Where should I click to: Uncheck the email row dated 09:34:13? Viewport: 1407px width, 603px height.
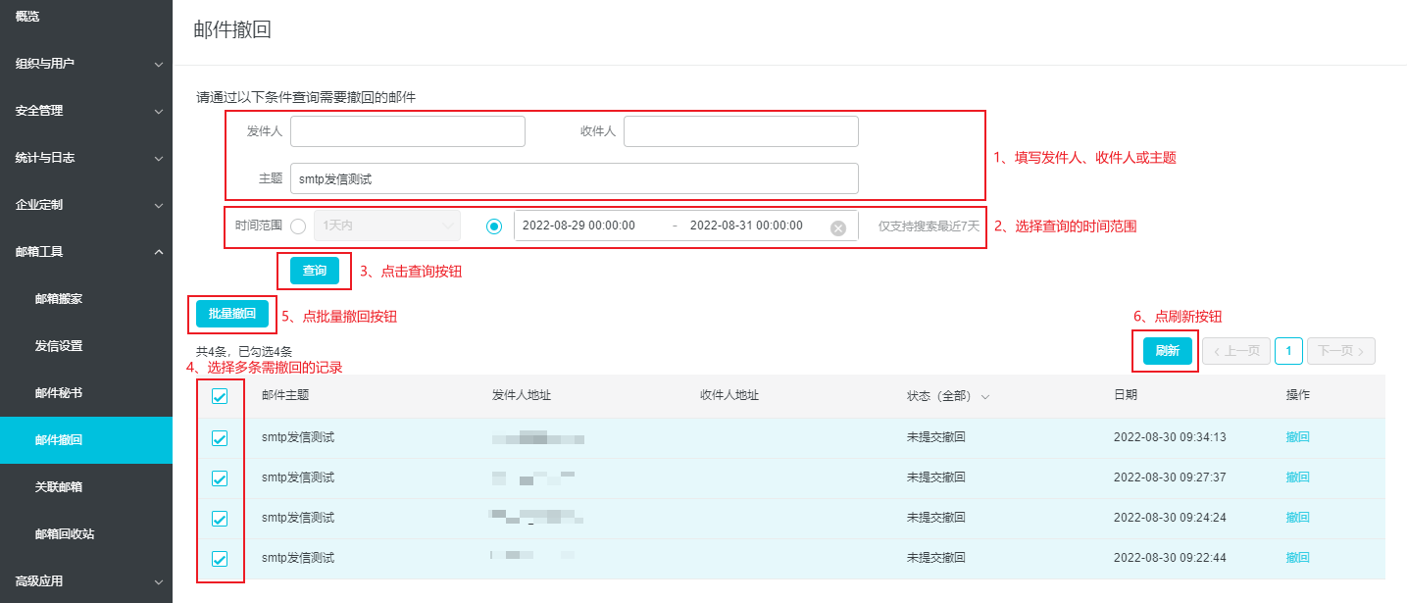220,438
